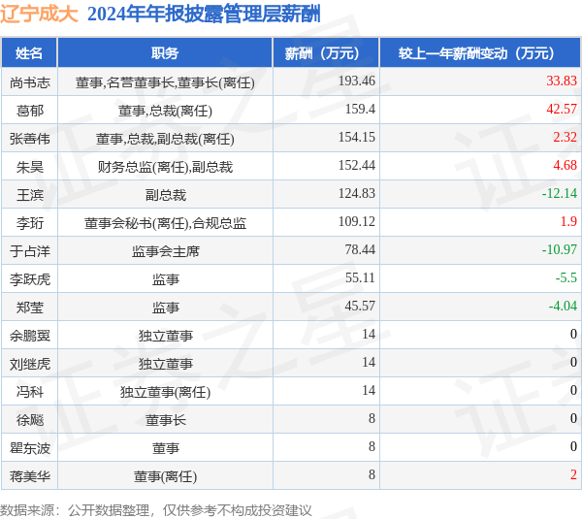This screenshot has width=582, height=519.
Task: Click the salary value 45.57
Action: 360,306
